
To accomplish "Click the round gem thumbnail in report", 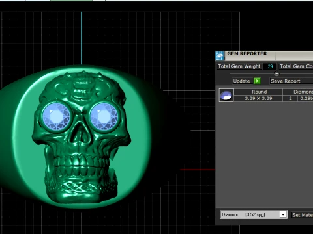I will tap(226, 95).
